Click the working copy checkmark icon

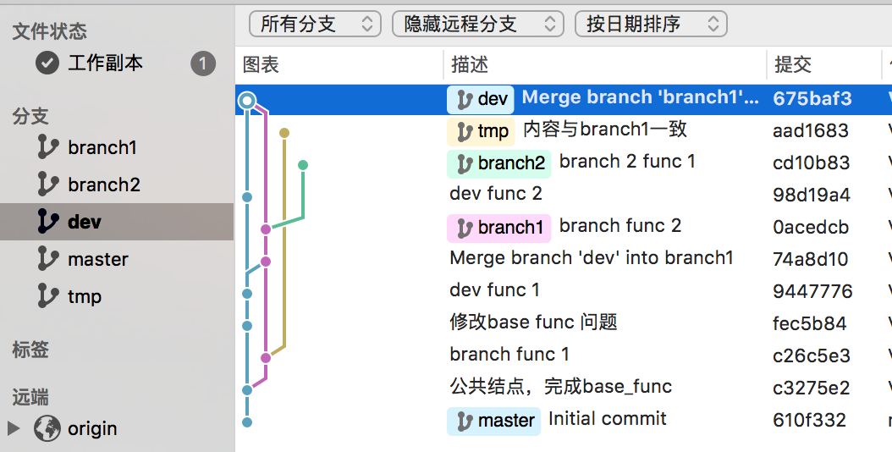tap(47, 63)
